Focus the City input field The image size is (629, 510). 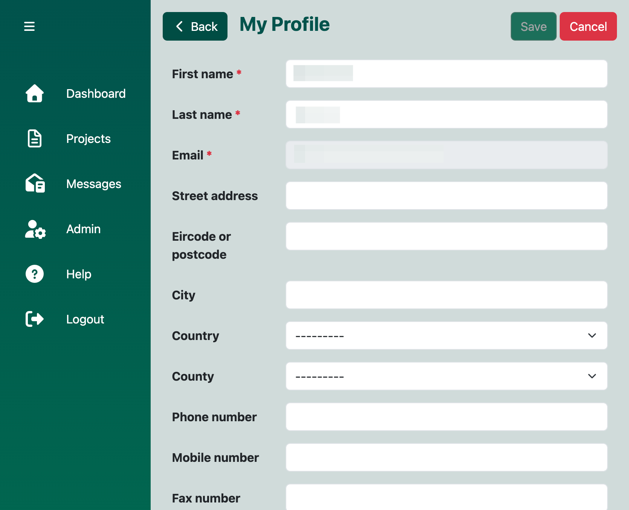[x=447, y=295]
